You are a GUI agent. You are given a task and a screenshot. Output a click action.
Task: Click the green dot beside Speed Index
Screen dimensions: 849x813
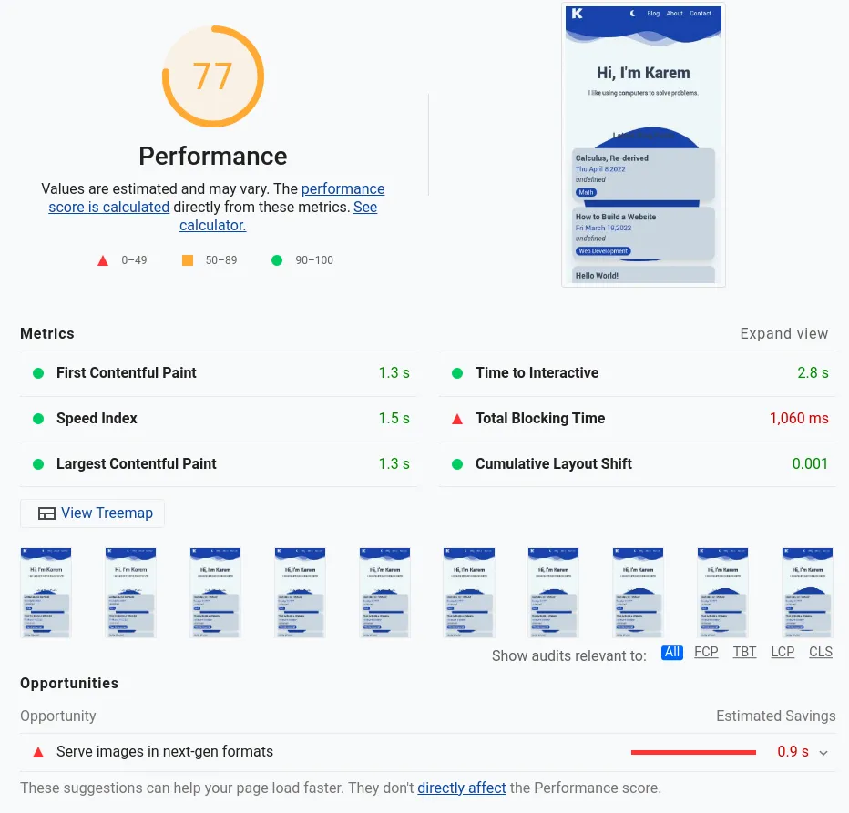38,419
